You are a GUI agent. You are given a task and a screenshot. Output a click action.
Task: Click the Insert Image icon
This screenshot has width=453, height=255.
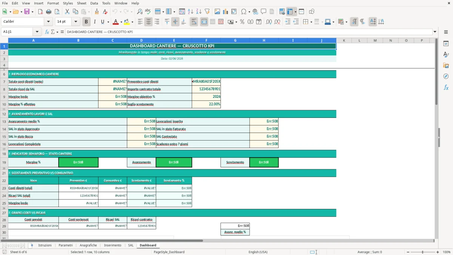tap(217, 11)
